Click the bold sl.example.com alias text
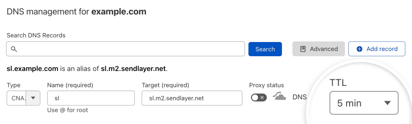412x124 pixels. [32, 69]
